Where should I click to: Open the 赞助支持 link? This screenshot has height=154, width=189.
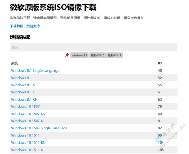(33, 26)
